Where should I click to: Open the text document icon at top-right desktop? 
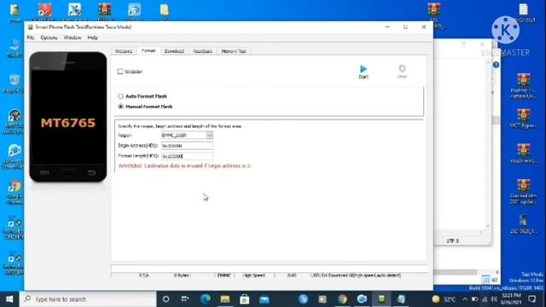tap(523, 13)
